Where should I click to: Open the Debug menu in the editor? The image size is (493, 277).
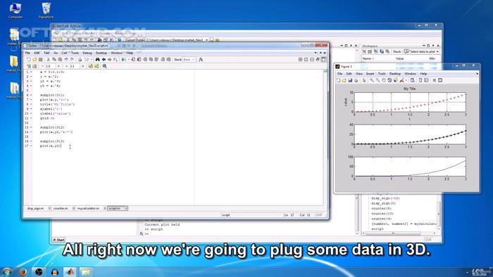87,53
